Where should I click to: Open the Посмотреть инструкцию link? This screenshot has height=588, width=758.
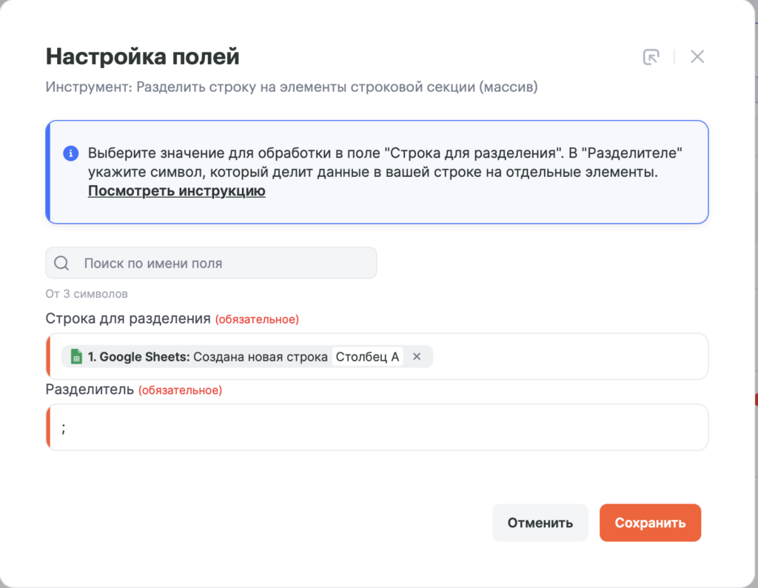(176, 191)
